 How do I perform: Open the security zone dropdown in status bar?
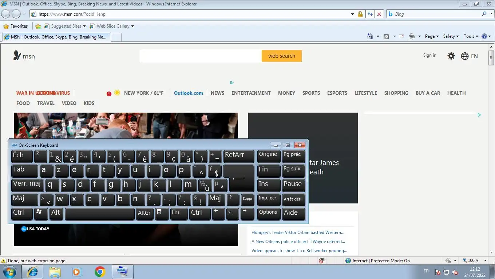tap(455, 260)
